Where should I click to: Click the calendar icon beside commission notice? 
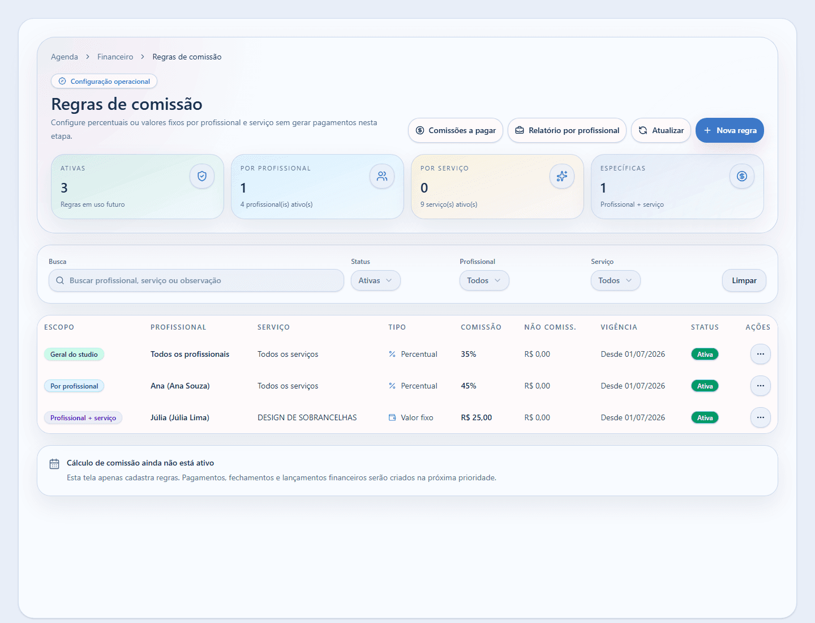pos(54,464)
